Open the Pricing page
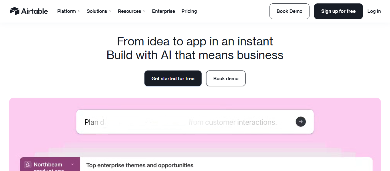Image resolution: width=390 pixels, height=171 pixels. 189,11
